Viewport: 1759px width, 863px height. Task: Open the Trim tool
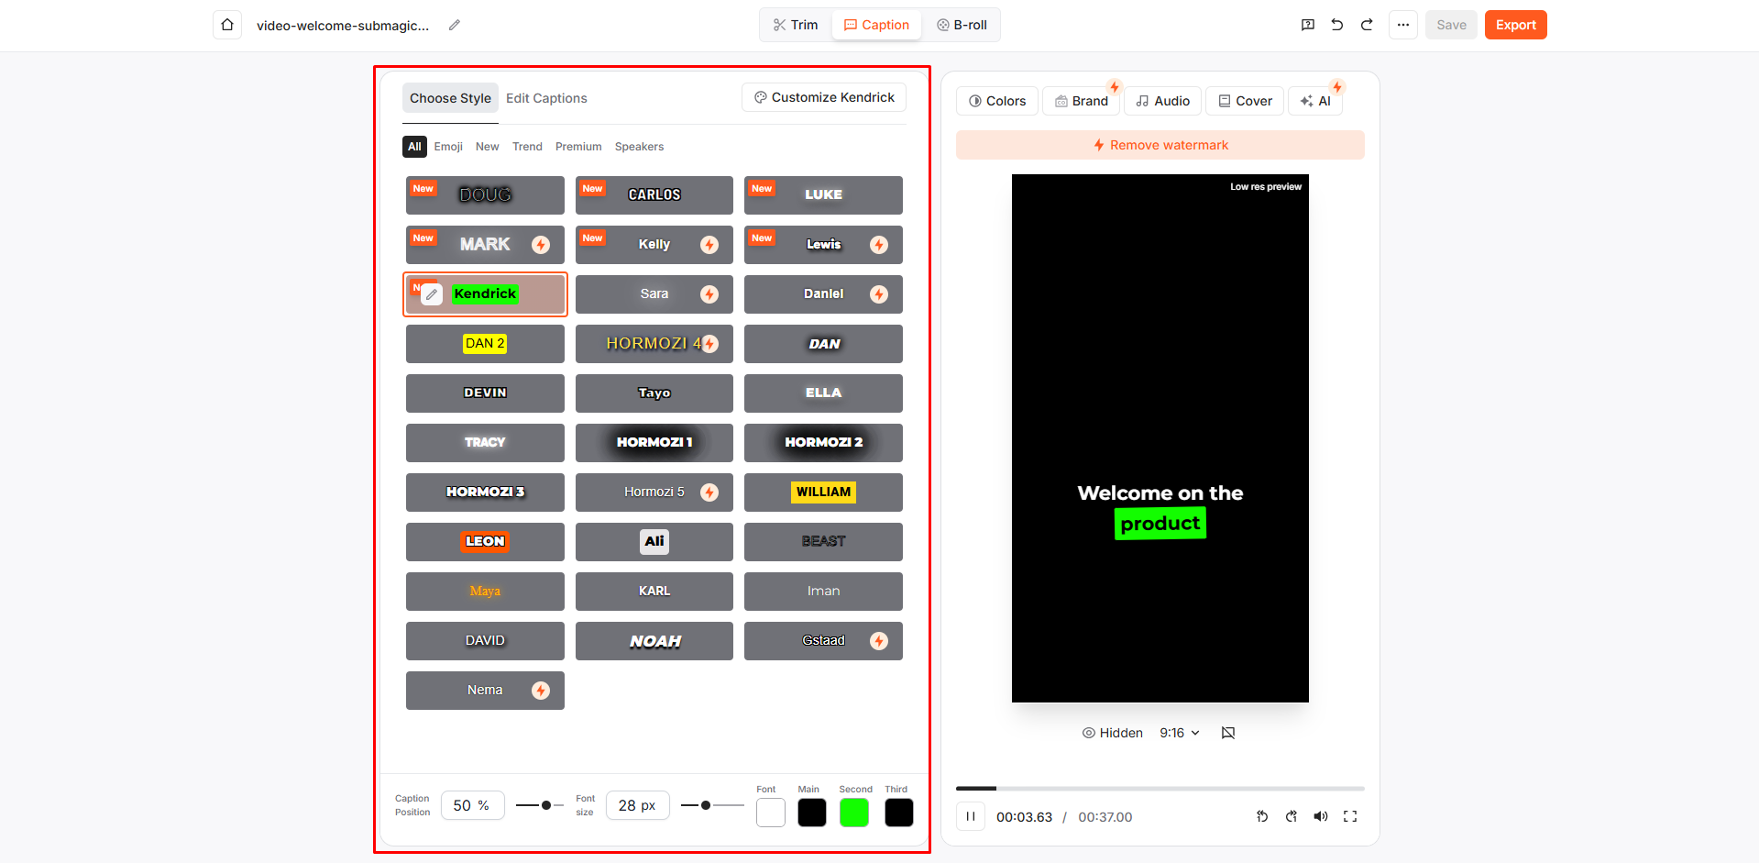coord(794,25)
